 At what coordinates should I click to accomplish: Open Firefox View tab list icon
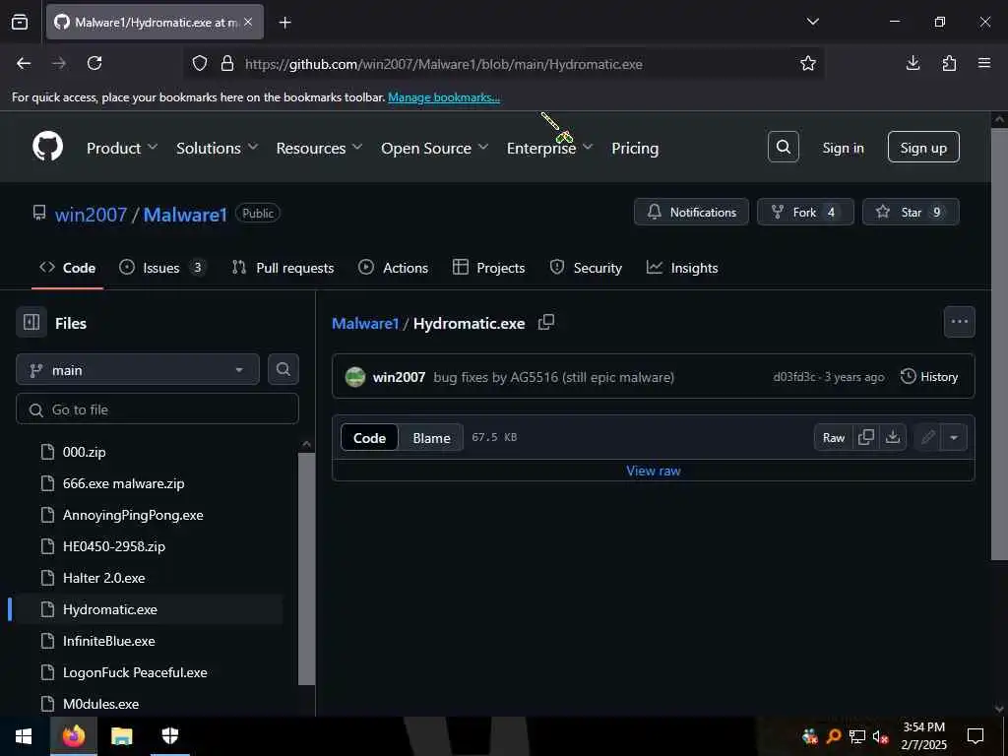coord(20,23)
